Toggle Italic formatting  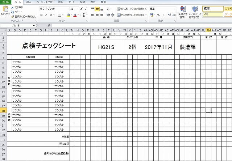click(46, 15)
